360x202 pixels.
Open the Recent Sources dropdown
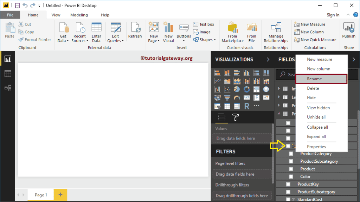[x=80, y=38]
